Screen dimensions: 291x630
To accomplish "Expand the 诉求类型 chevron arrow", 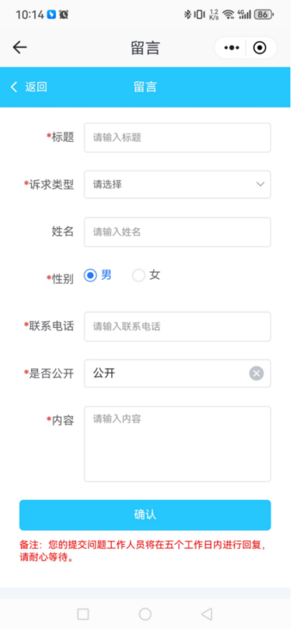I will (x=261, y=184).
